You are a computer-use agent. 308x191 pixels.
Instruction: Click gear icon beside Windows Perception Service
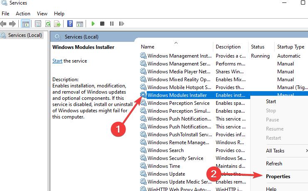(143, 103)
